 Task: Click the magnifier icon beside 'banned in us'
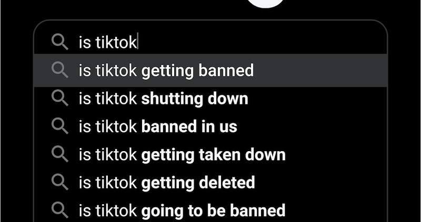(60, 126)
